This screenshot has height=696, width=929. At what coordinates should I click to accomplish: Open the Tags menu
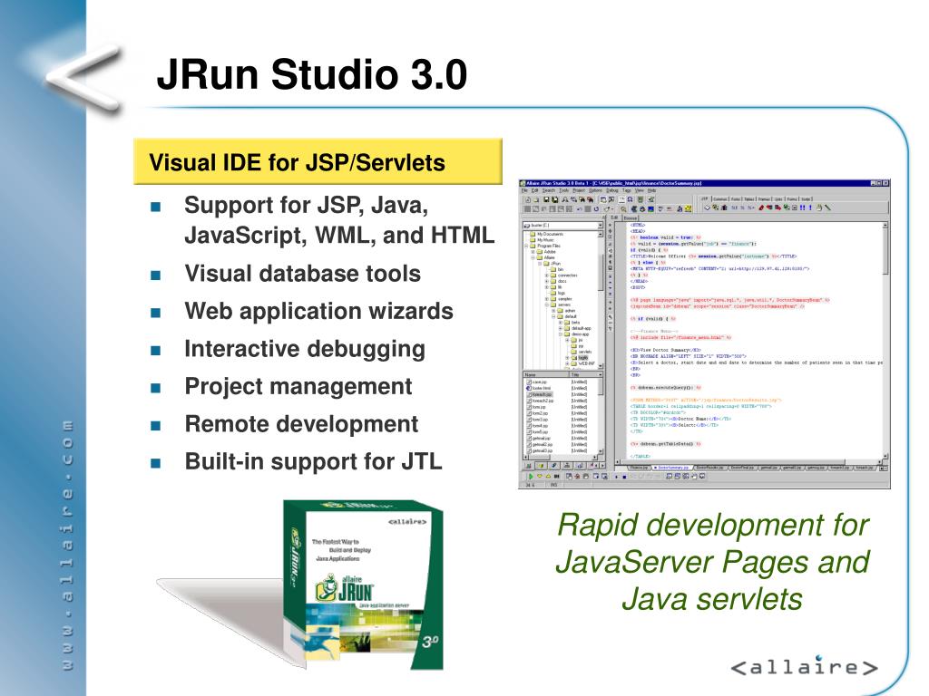tap(626, 190)
